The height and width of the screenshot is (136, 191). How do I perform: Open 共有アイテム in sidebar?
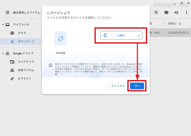(x=26, y=70)
